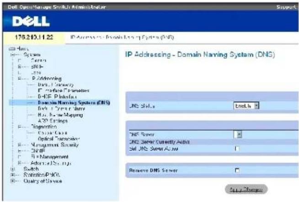Viewport: 299px width, 202px height.
Task: Open DHCP IP Interface page
Action: tap(57, 97)
